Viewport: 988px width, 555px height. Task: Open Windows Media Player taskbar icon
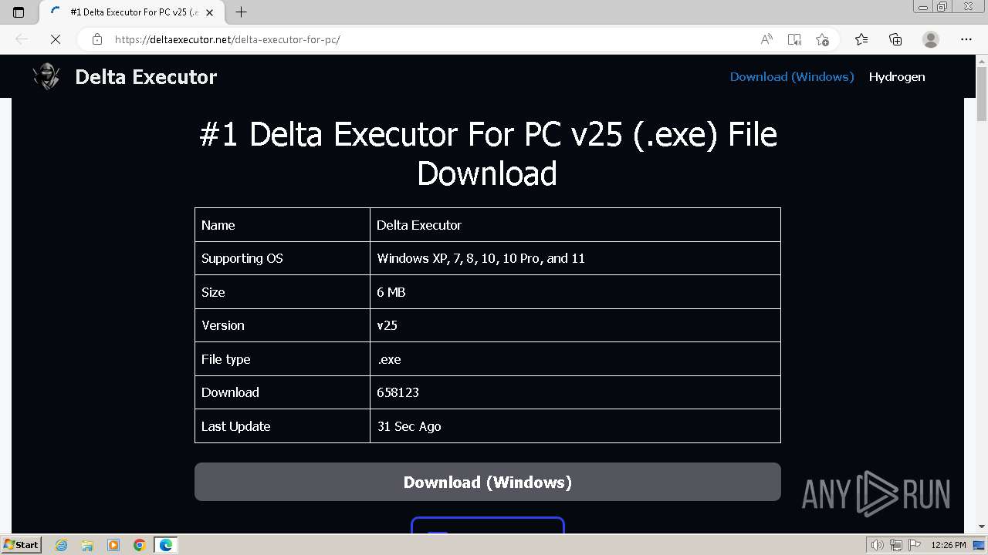[x=113, y=545]
